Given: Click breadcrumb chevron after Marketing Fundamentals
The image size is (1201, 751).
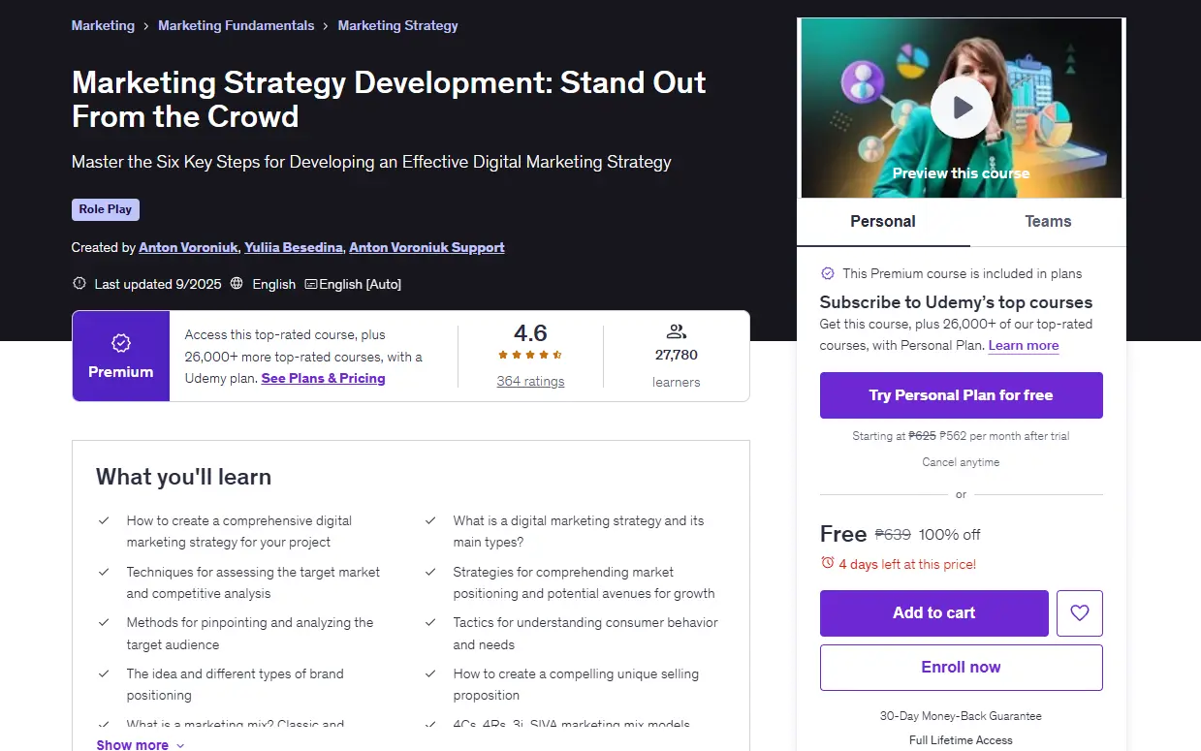Looking at the screenshot, I should pos(327,26).
